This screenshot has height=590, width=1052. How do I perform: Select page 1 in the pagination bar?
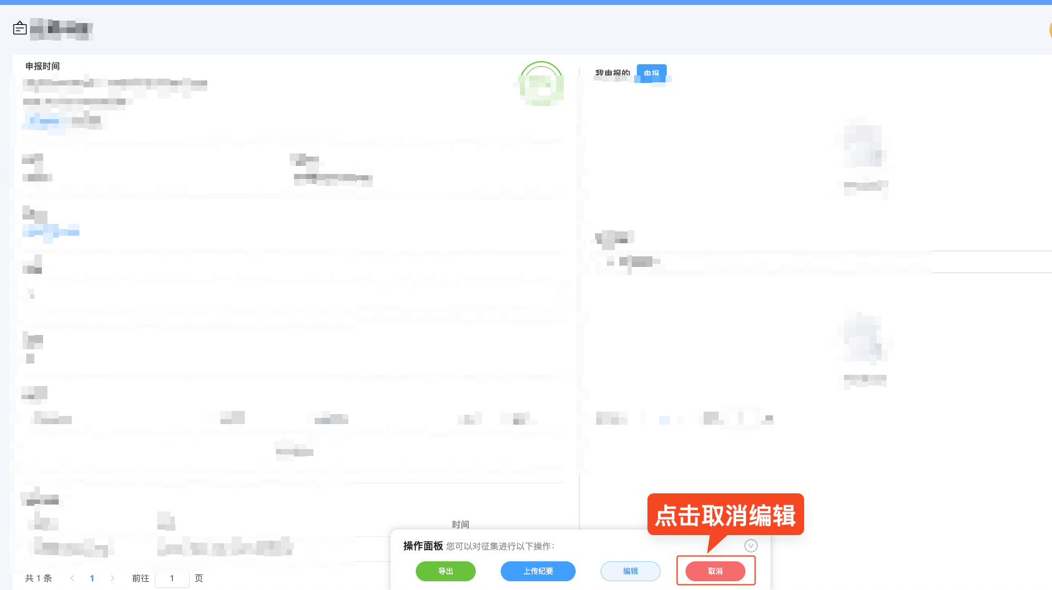(x=92, y=578)
